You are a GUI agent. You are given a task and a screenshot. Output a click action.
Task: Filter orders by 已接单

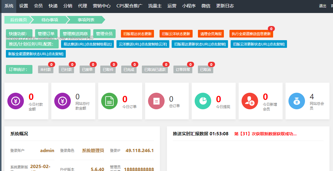pyautogui.click(x=87, y=69)
